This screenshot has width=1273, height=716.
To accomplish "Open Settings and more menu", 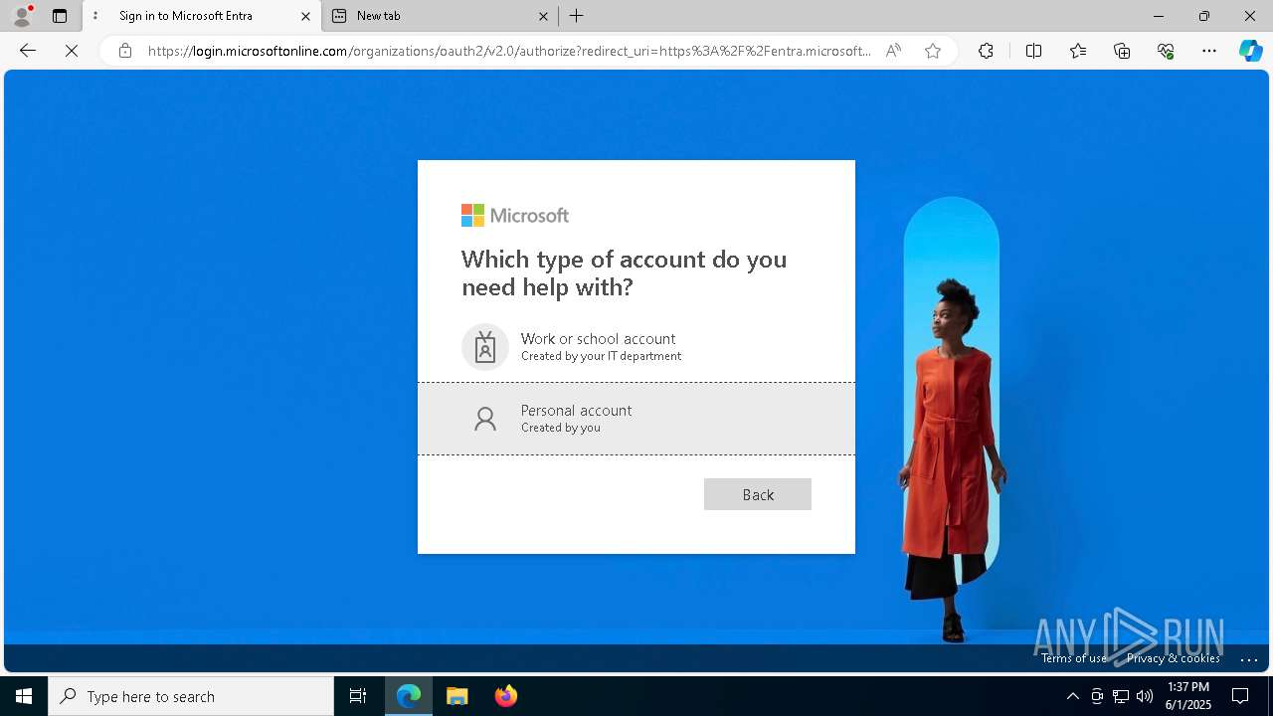I will coord(1209,51).
